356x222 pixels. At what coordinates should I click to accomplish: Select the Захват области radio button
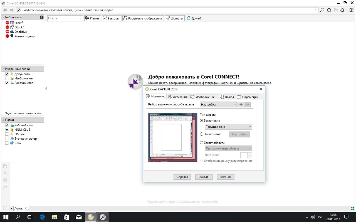pyautogui.click(x=202, y=143)
